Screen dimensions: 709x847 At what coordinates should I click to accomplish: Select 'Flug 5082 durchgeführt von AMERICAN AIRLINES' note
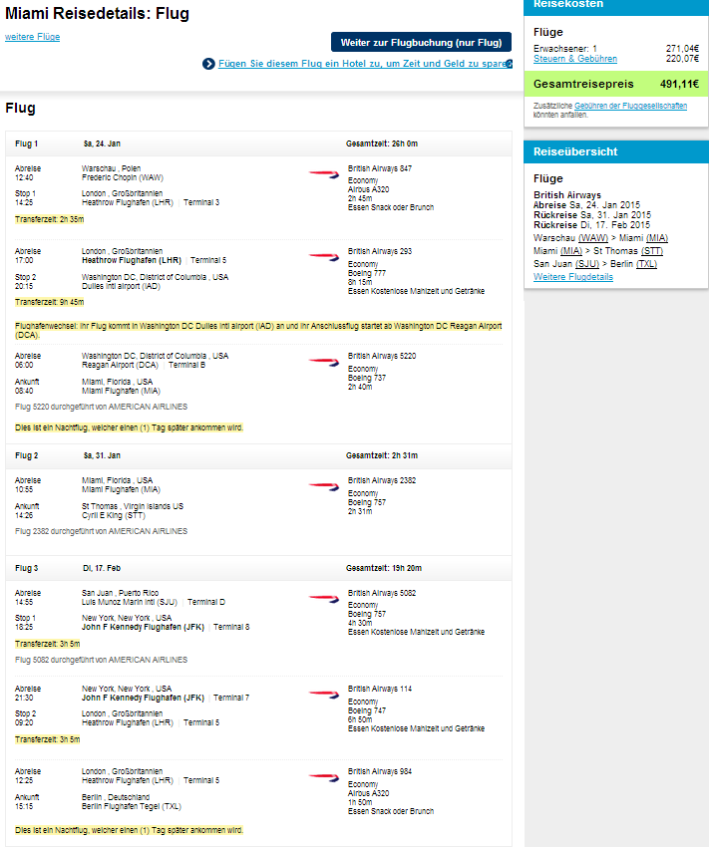pyautogui.click(x=101, y=660)
